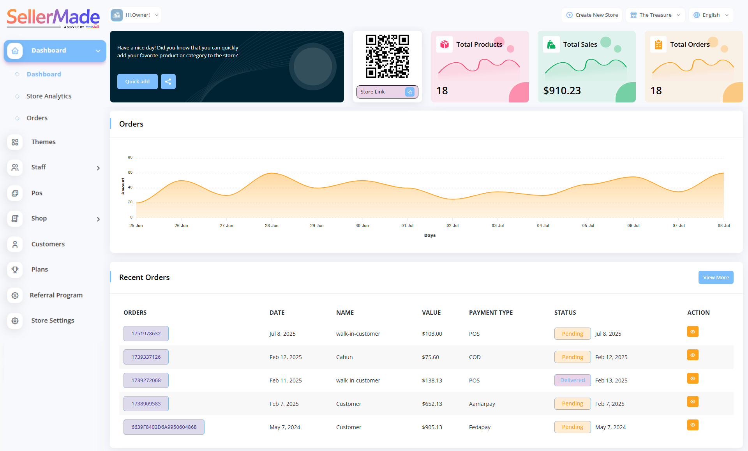Select Orders in the sidebar submenu
The image size is (748, 451).
pyautogui.click(x=37, y=118)
